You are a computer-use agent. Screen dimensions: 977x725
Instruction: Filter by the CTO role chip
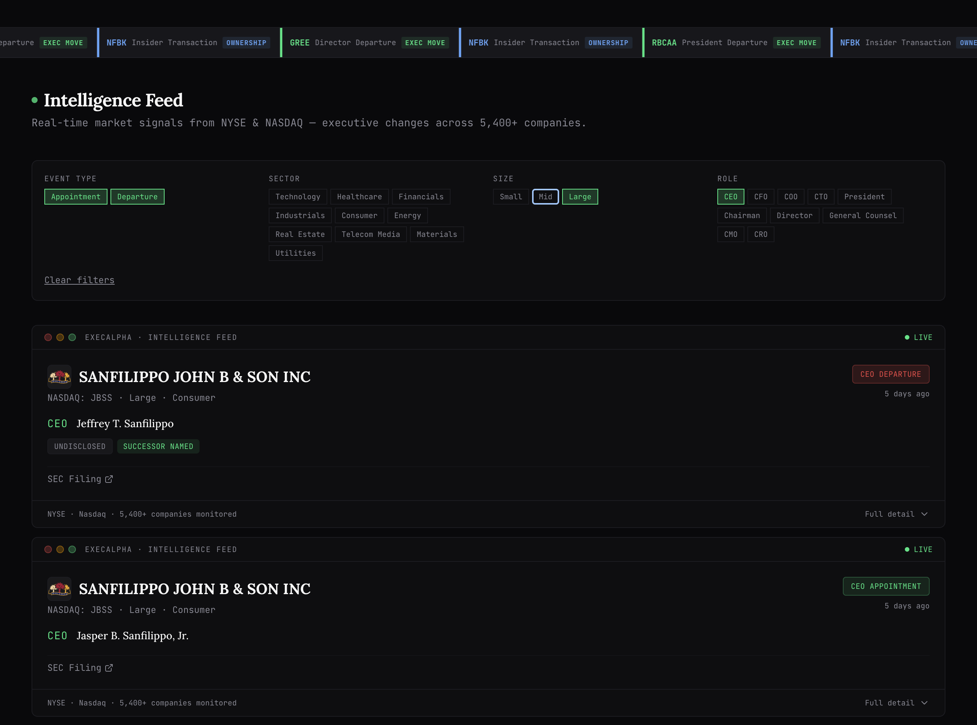[821, 197]
